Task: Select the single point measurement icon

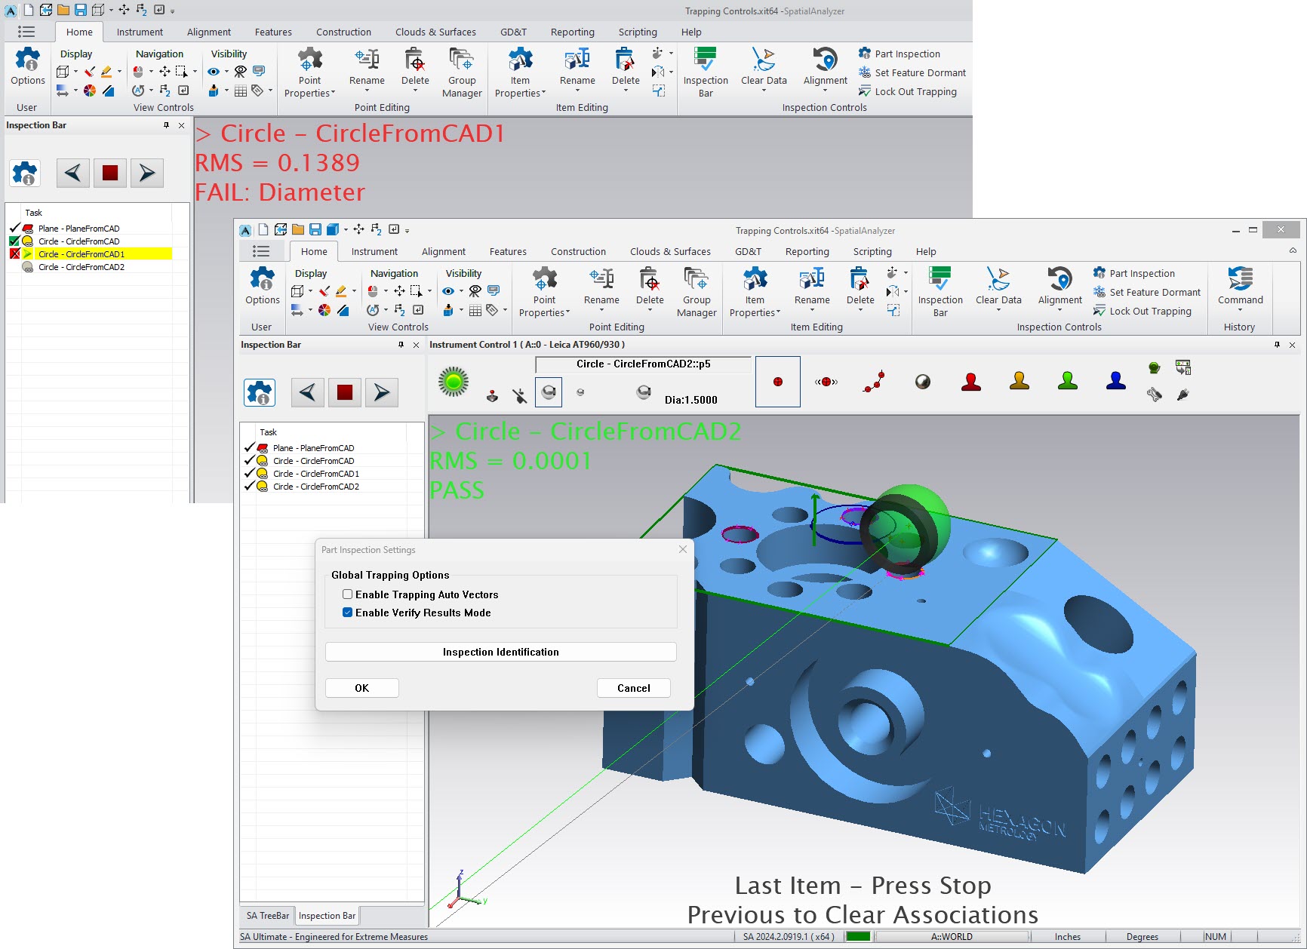Action: [x=778, y=382]
